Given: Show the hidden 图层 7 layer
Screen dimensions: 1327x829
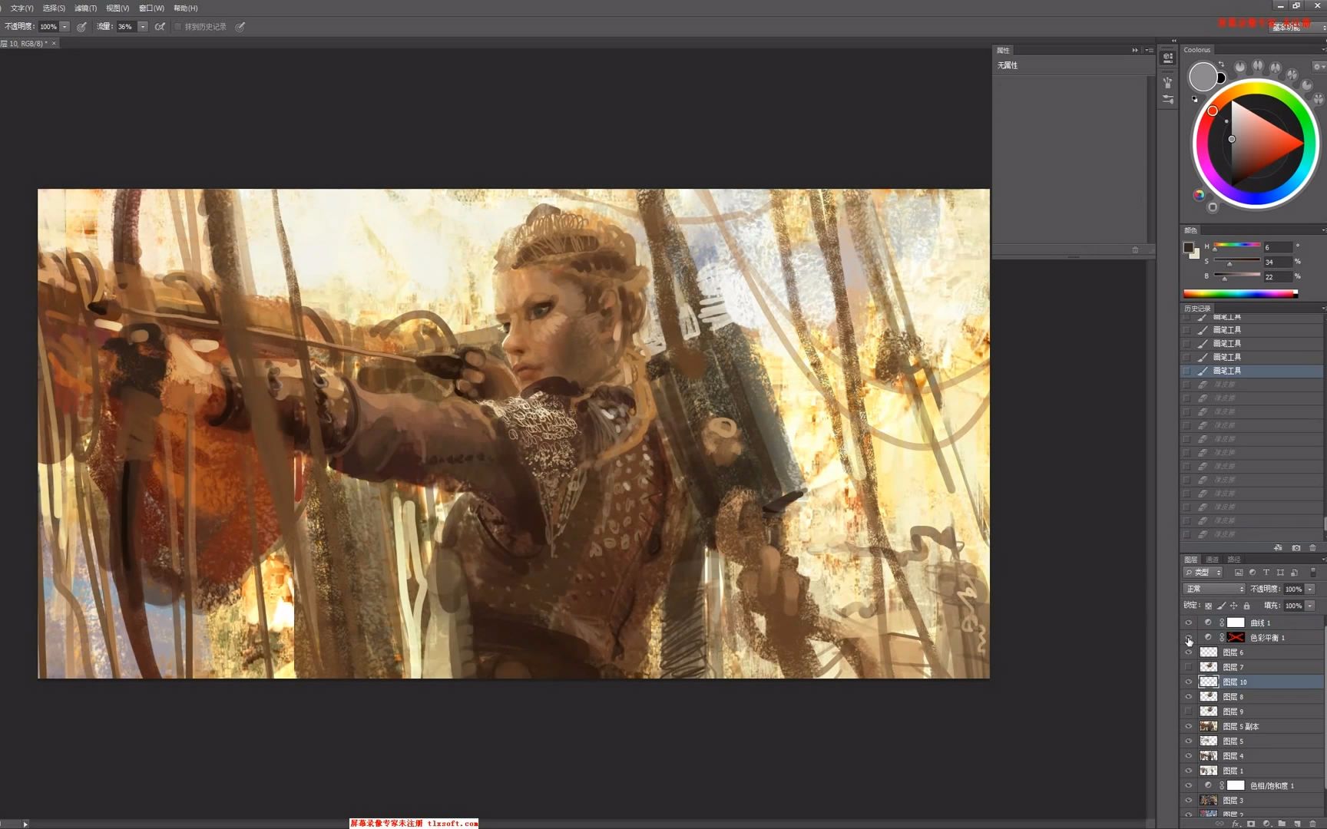Looking at the screenshot, I should tap(1188, 667).
